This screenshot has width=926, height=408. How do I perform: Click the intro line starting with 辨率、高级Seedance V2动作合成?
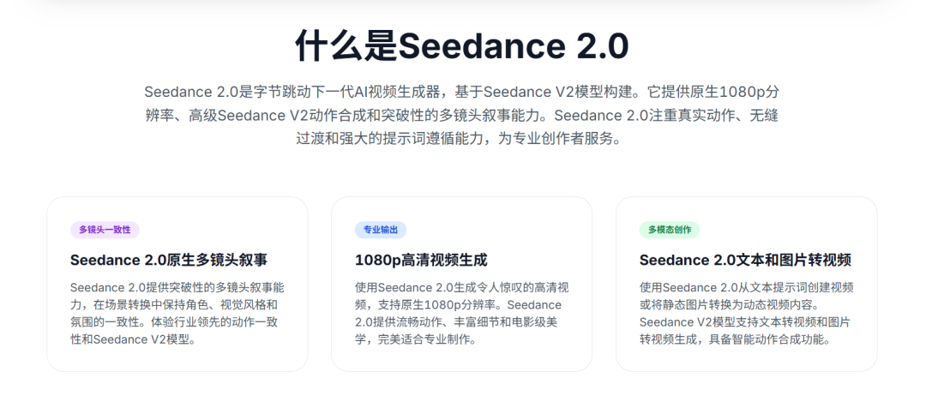[x=462, y=116]
